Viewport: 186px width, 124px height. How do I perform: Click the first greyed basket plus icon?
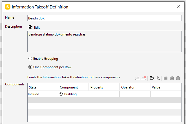coord(166,78)
